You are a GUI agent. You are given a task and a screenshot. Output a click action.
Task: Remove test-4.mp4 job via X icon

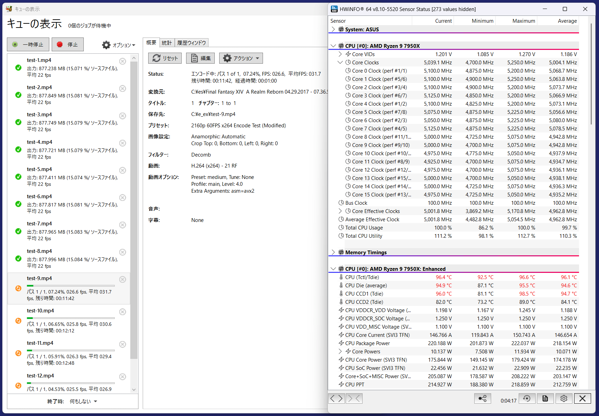122,143
